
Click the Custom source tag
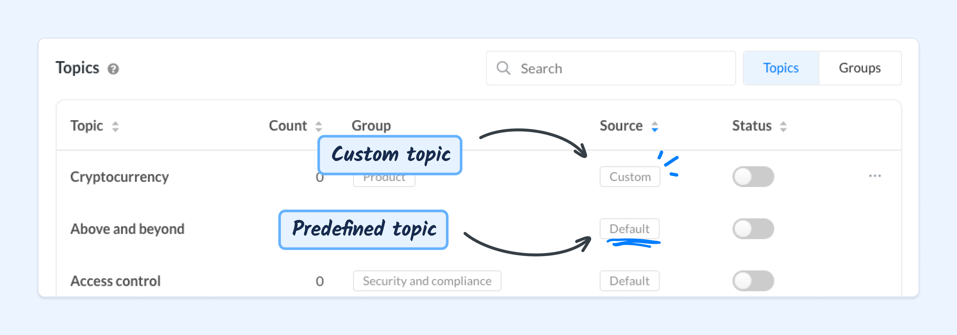pos(630,177)
